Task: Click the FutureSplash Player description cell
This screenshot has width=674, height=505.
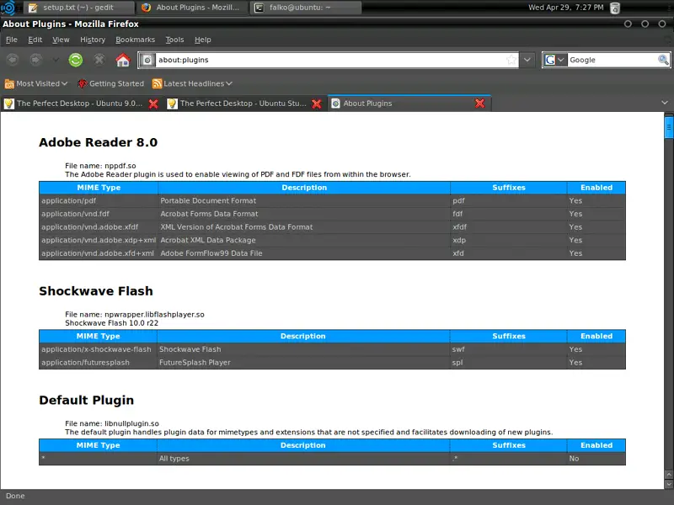Action: click(303, 363)
